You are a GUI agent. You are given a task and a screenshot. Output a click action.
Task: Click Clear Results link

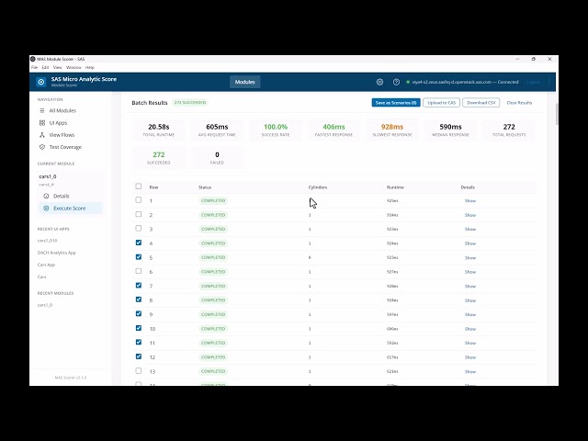[x=519, y=103]
